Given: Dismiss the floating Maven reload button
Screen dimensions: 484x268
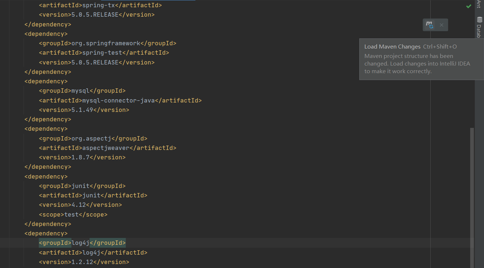Looking at the screenshot, I should coord(442,25).
